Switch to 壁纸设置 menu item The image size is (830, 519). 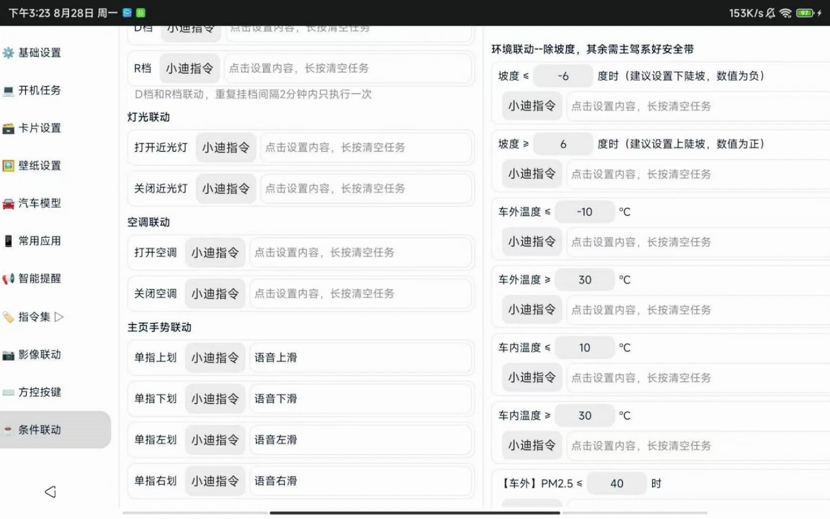tap(40, 166)
